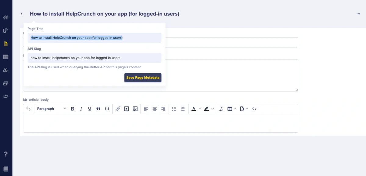Viewport: 366px width, 176px height.
Task: Save Page Metadata button
Action: tap(143, 78)
